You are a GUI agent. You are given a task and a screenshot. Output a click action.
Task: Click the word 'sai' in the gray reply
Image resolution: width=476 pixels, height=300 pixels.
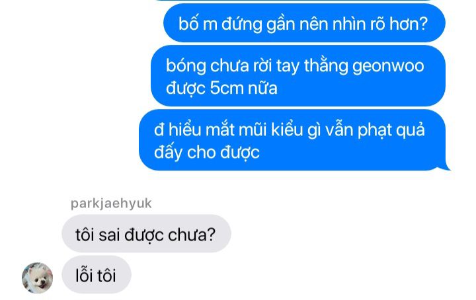pyautogui.click(x=109, y=235)
